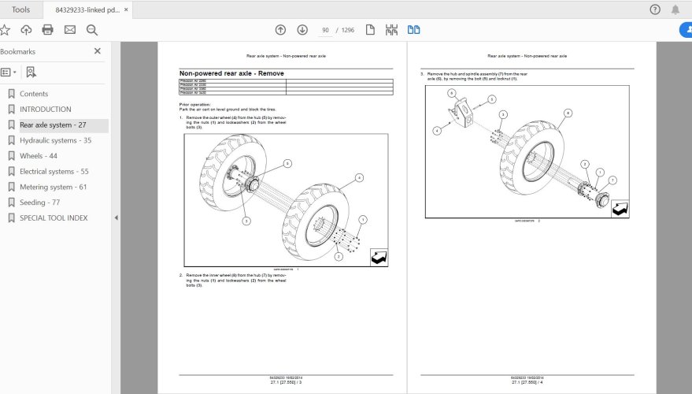The image size is (692, 394).
Task: Select the single page view icon
Action: point(370,30)
